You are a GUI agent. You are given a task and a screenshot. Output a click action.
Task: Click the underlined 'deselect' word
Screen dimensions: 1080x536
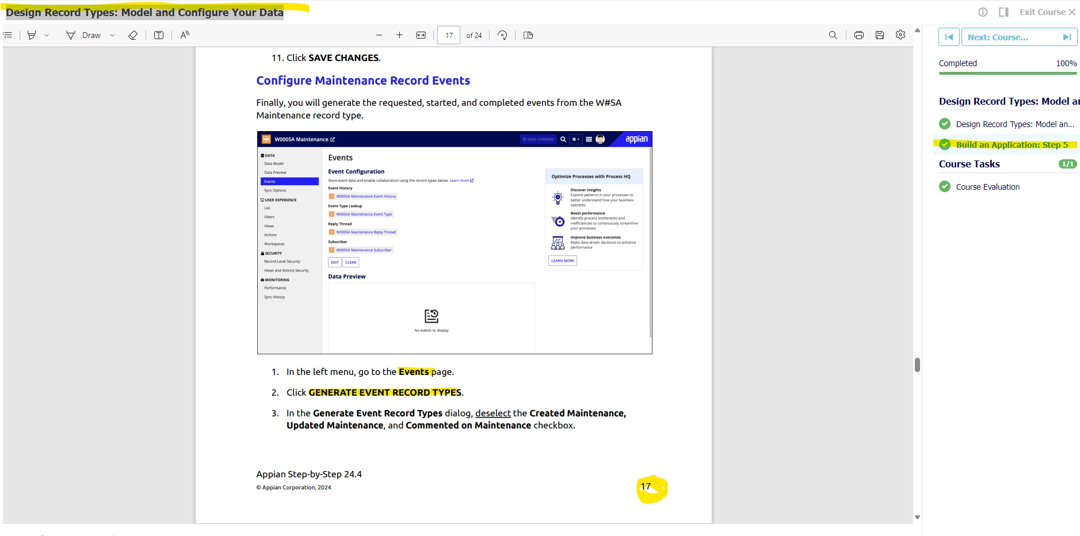(493, 413)
